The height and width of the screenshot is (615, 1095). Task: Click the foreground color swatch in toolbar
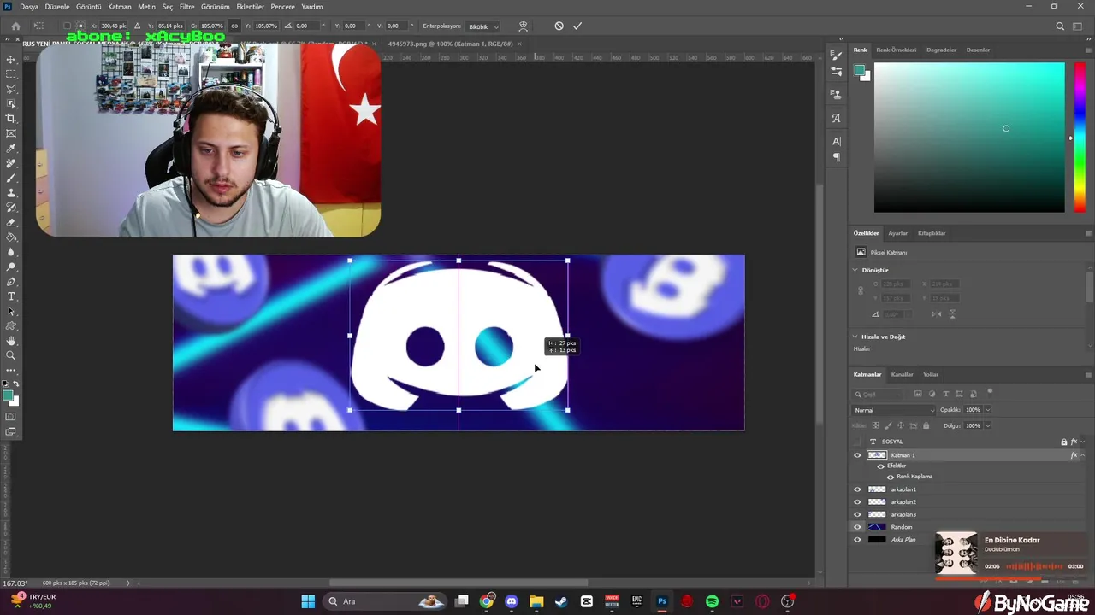click(8, 395)
